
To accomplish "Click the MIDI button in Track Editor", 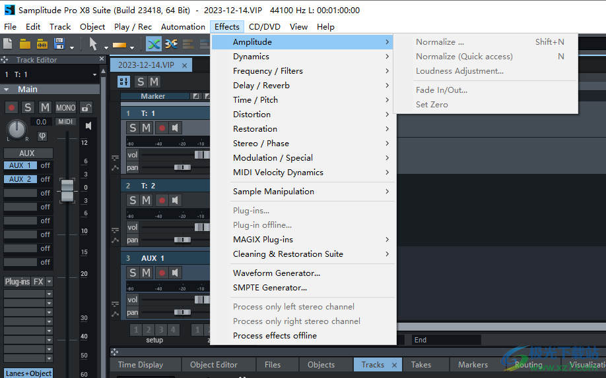I will (65, 121).
